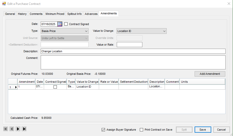Go to last record navigation icon
The image size is (233, 136).
pos(24,129)
